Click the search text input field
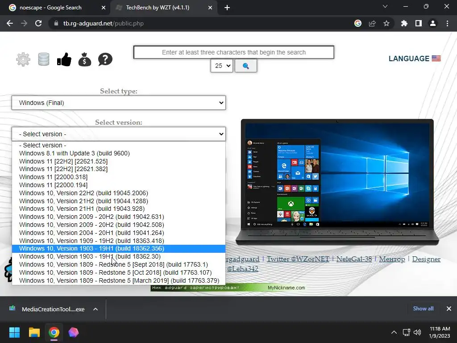Screen dimensions: 457x343 [234, 52]
